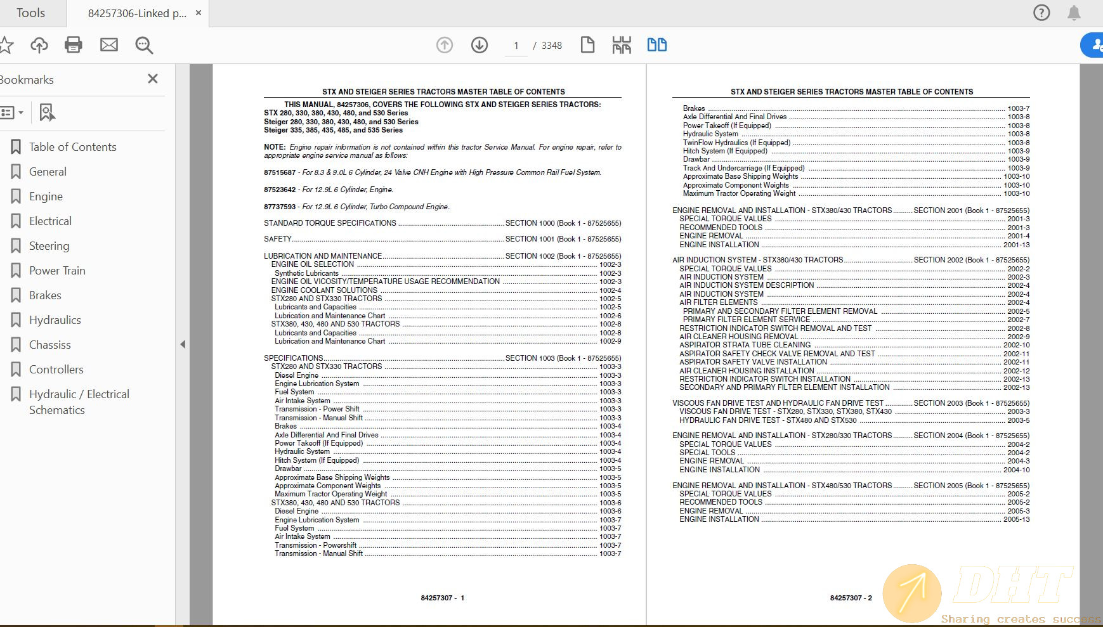Open the Hydraulic / Electrical Schematics bookmark
The height and width of the screenshot is (627, 1103).
pos(79,402)
